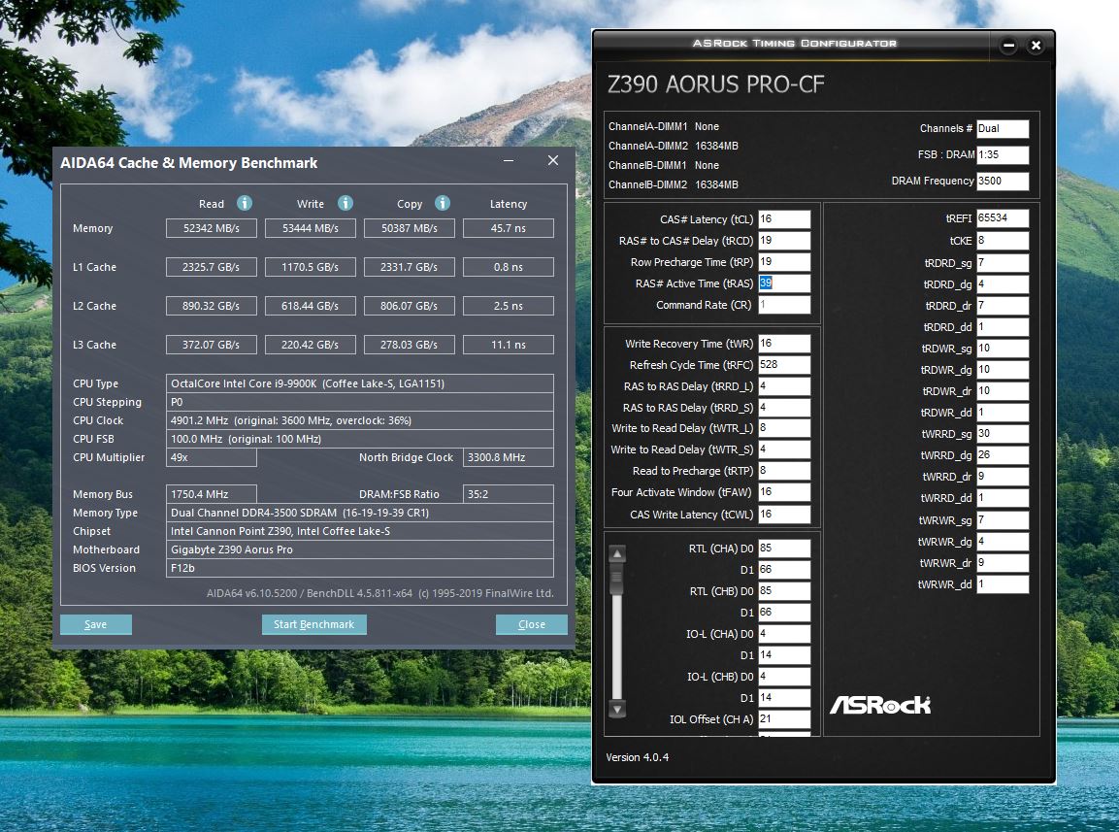This screenshot has width=1119, height=832.
Task: Click the tREFI field showing 65534
Action: tap(1003, 217)
